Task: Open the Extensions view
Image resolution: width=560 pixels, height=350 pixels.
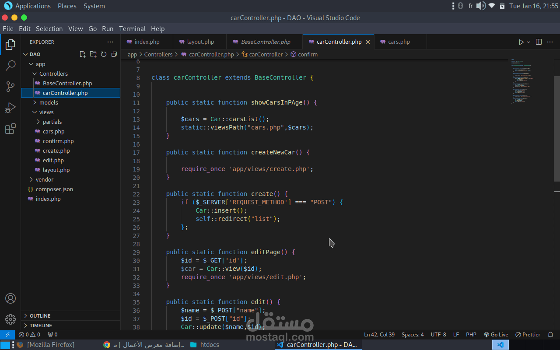Action: point(10,129)
